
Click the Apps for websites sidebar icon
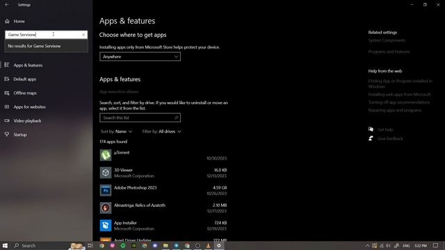coord(7,106)
